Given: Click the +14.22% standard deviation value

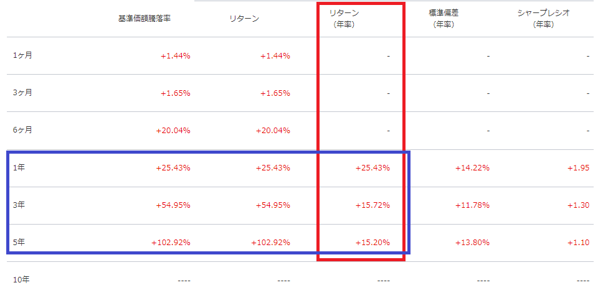Looking at the screenshot, I should coord(472,168).
